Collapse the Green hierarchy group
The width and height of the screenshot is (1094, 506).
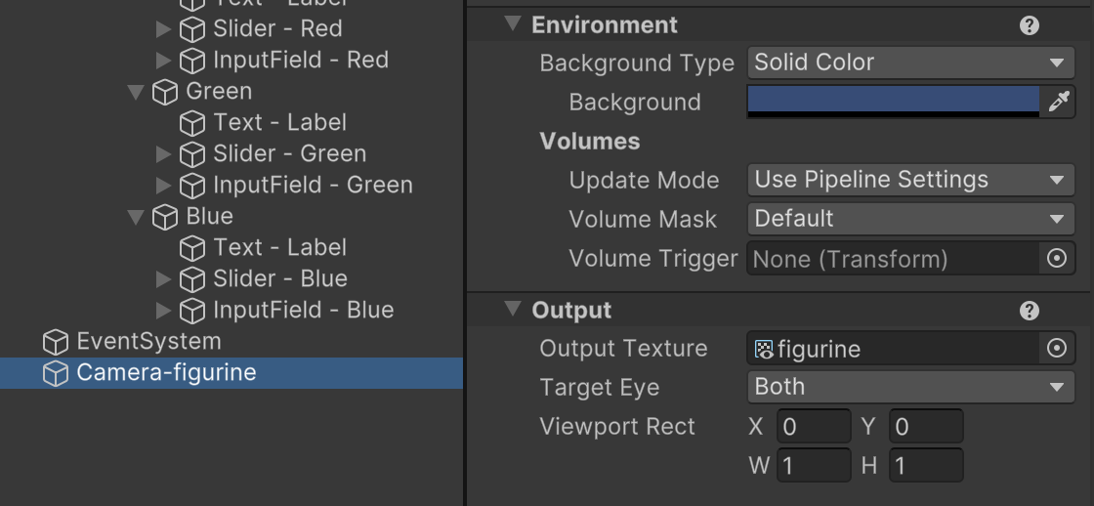(x=136, y=92)
